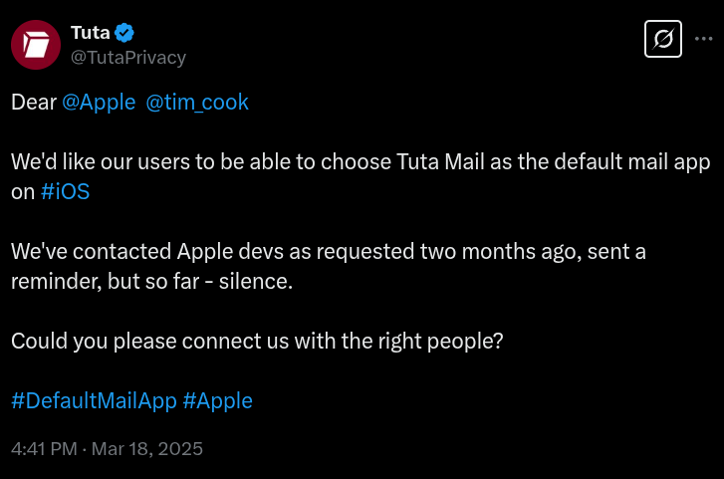Follow the @Apple mention
Viewport: 724px width, 479px height.
point(99,103)
